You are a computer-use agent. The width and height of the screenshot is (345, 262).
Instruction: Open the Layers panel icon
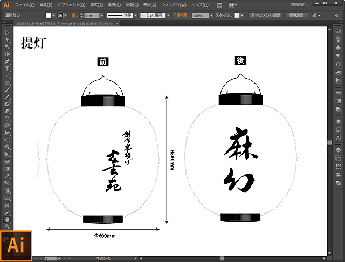click(x=338, y=150)
